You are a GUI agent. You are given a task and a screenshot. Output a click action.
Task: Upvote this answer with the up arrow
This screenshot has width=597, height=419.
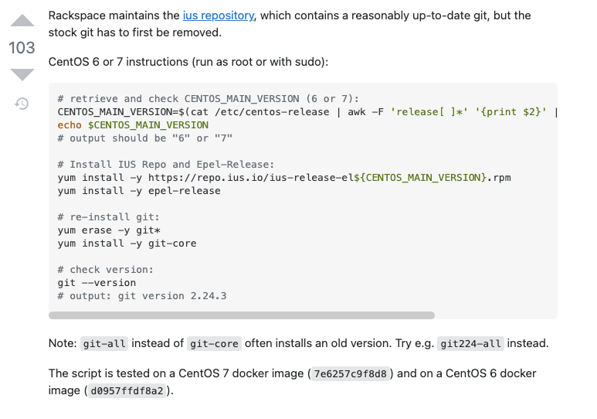[22, 20]
